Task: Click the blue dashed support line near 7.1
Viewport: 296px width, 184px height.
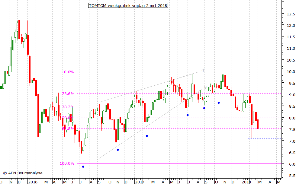Action: pos(265,138)
